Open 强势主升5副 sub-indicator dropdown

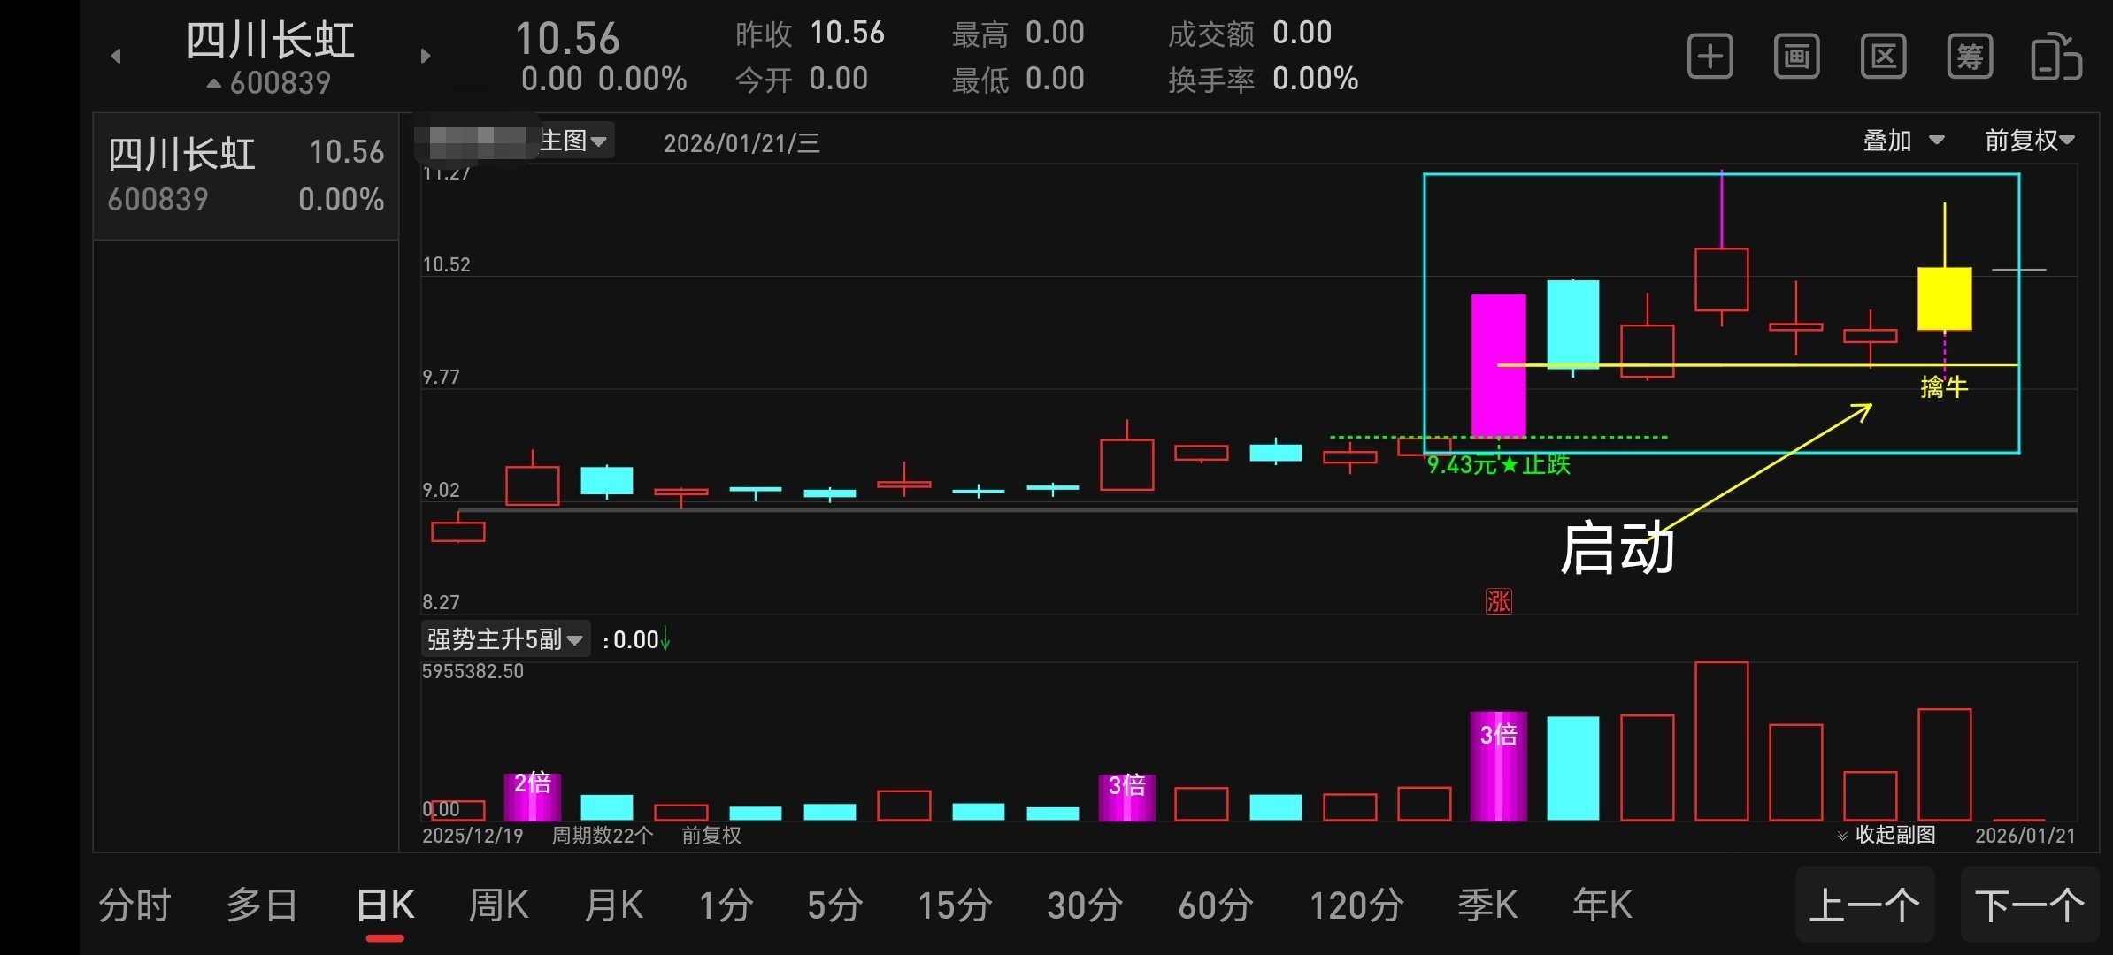point(504,639)
